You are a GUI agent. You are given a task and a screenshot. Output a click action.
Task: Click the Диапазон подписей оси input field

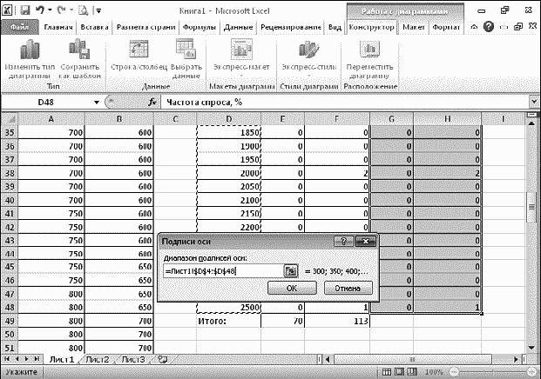tap(223, 271)
